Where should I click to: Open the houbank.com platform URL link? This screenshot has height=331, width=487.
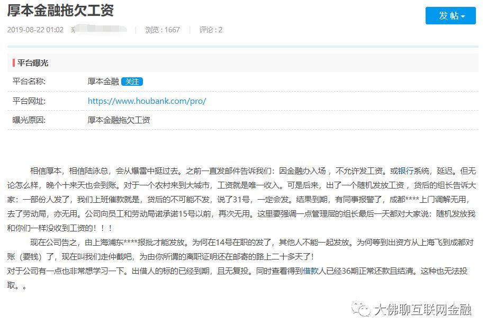point(147,101)
